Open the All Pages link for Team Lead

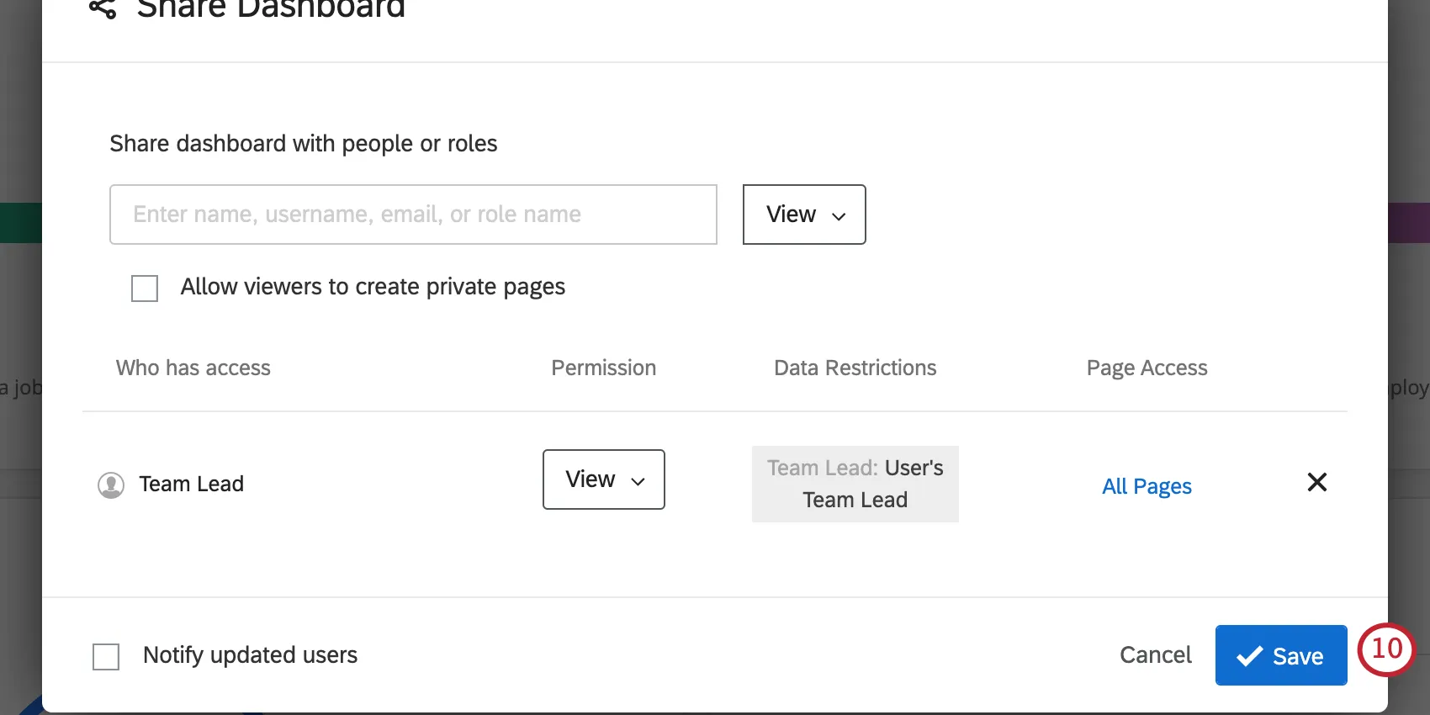[1147, 486]
